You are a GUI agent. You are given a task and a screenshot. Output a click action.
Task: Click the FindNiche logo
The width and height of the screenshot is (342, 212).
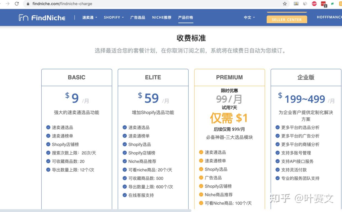point(41,17)
